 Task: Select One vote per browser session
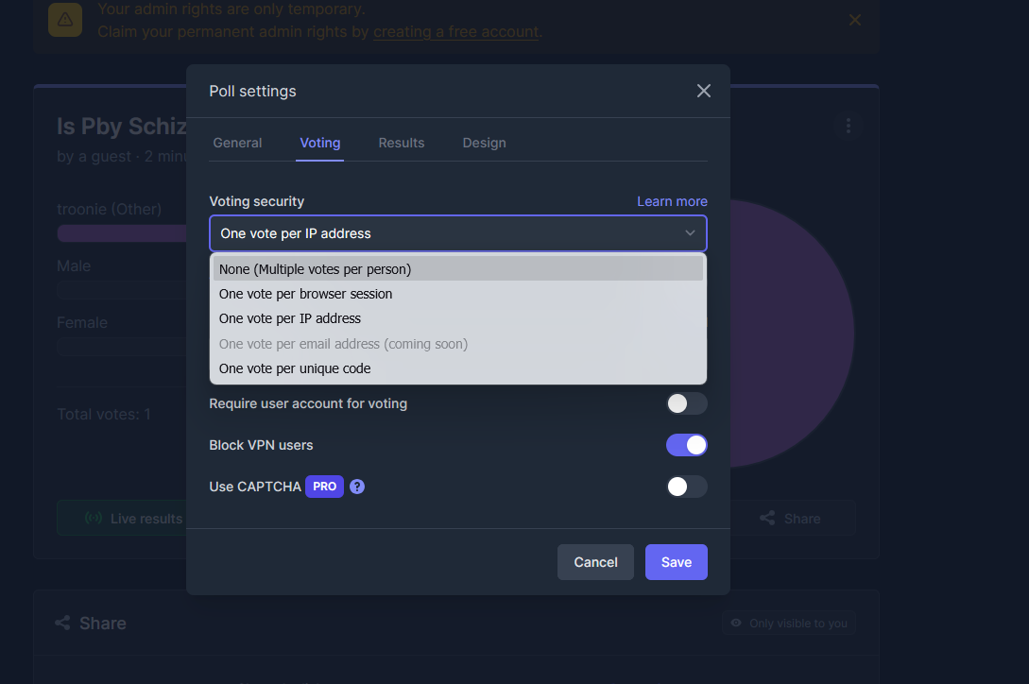(458, 294)
